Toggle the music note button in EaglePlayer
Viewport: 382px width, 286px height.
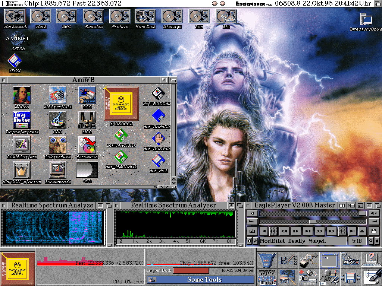coord(255,241)
